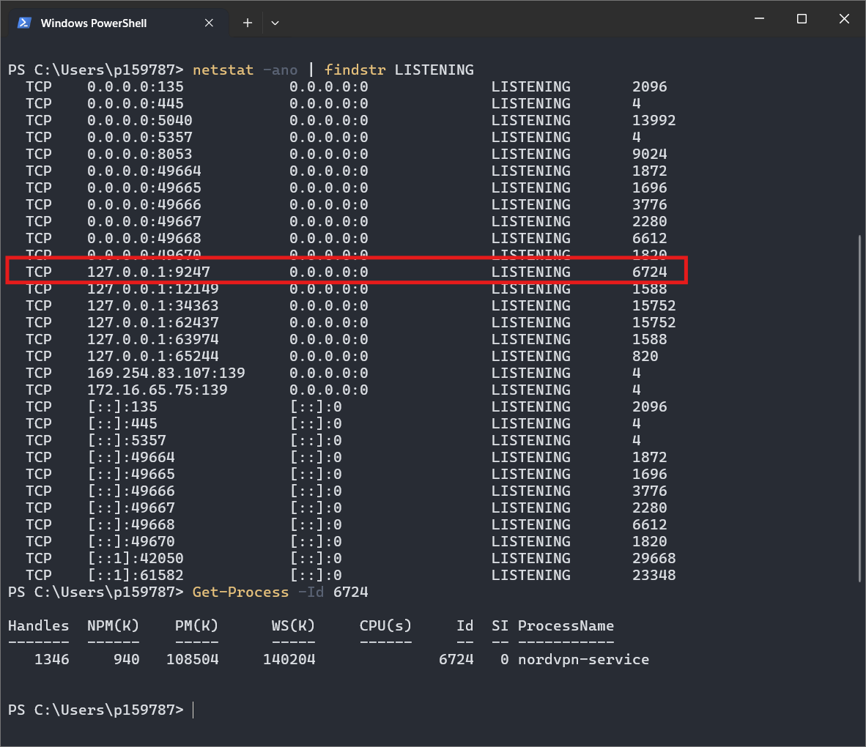Click address [::]:49670
The height and width of the screenshot is (747, 866).
click(x=131, y=542)
